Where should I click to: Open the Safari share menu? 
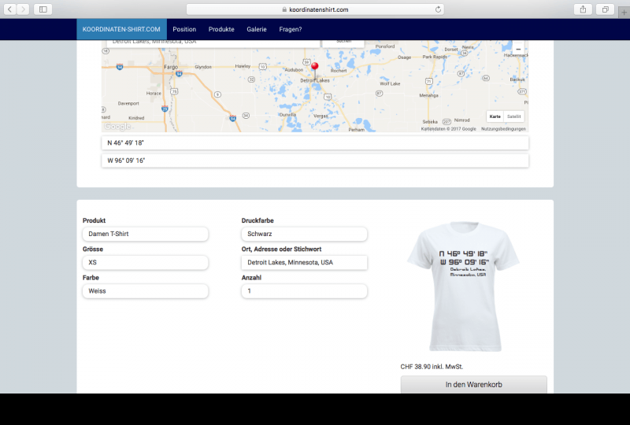584,9
